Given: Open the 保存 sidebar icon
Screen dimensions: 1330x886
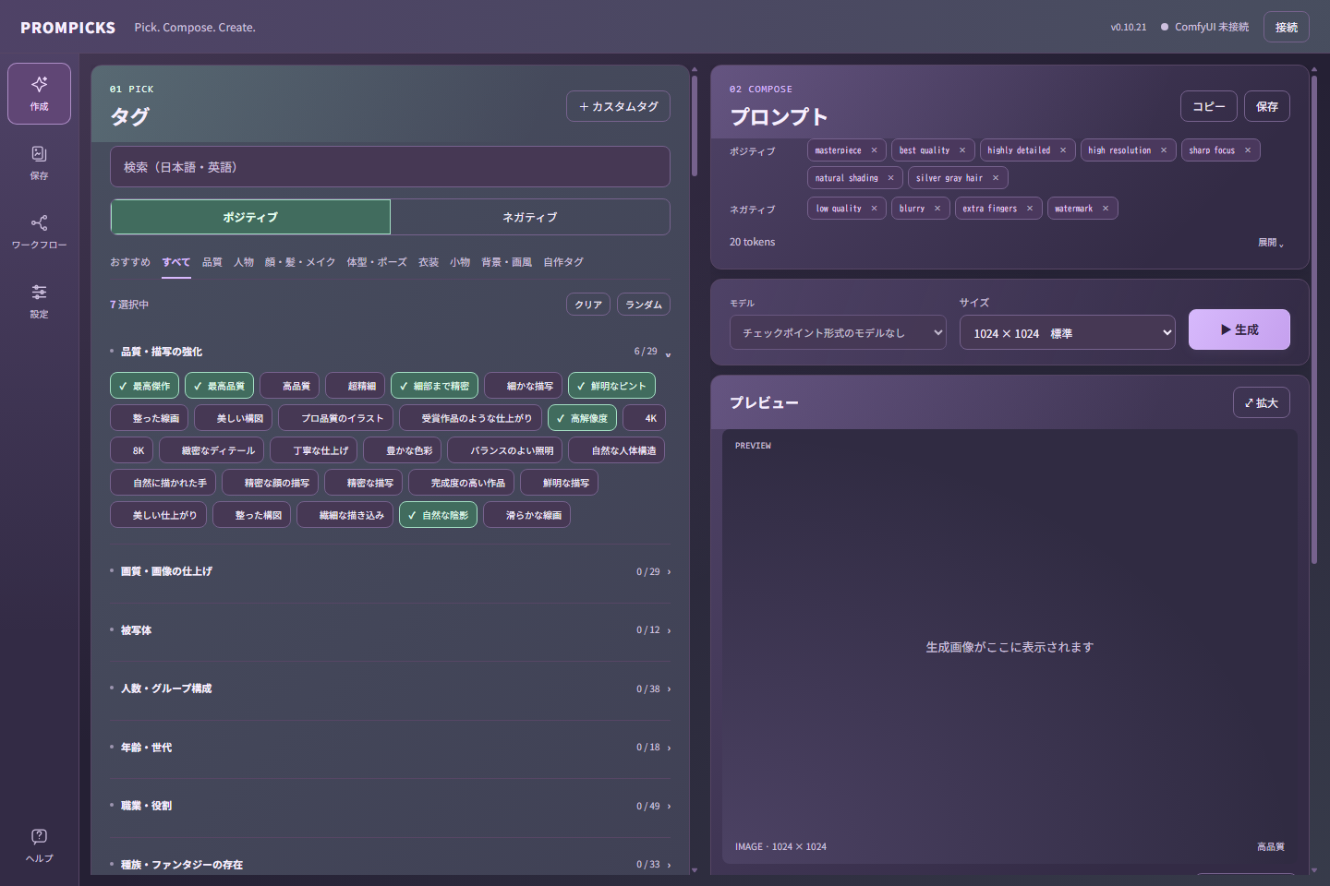Looking at the screenshot, I should (39, 162).
